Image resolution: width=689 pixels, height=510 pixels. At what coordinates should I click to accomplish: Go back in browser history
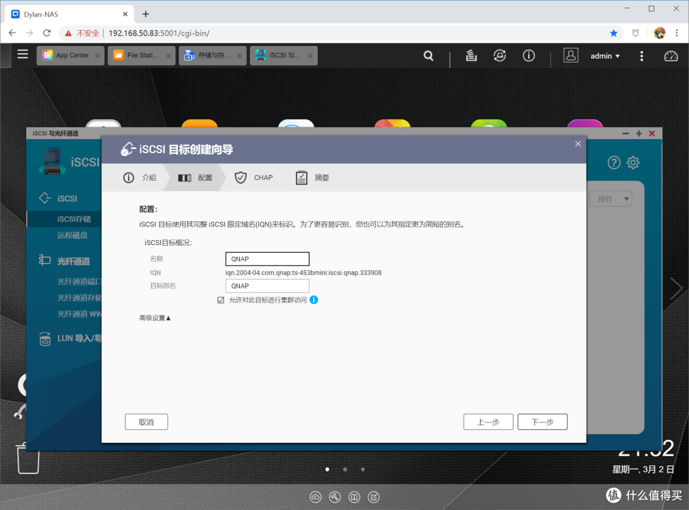click(x=12, y=33)
